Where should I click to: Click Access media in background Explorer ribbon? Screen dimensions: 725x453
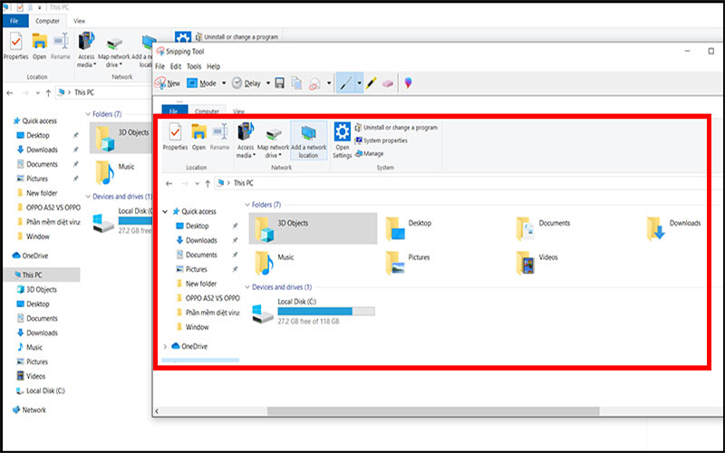click(86, 50)
